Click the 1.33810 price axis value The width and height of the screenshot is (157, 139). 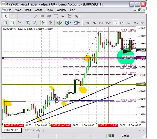coord(141,36)
